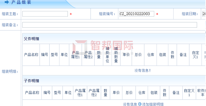Click 自定义1 header in 父件明细 table

tap(195, 55)
